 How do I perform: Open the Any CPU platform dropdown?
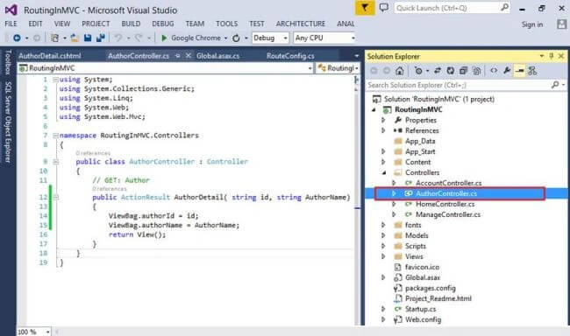coord(353,38)
